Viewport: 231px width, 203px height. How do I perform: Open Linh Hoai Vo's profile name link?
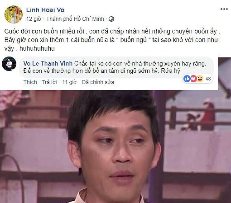[x=45, y=10]
